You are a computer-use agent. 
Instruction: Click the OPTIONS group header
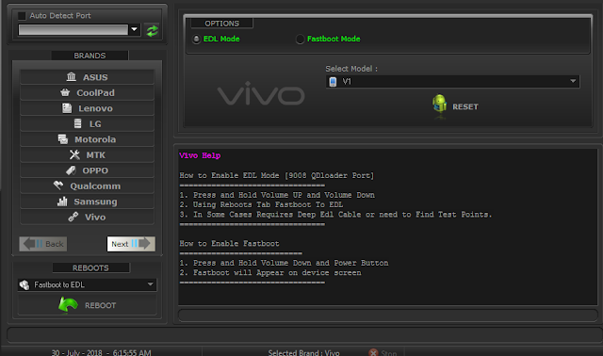pyautogui.click(x=222, y=24)
